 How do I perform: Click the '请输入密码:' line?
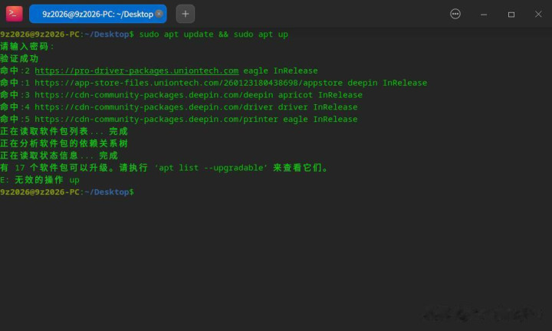[28, 47]
